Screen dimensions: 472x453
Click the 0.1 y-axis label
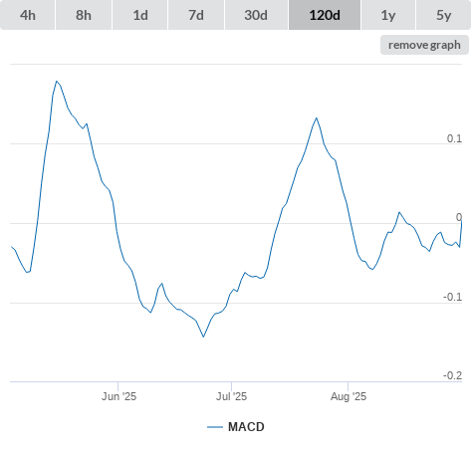click(454, 138)
